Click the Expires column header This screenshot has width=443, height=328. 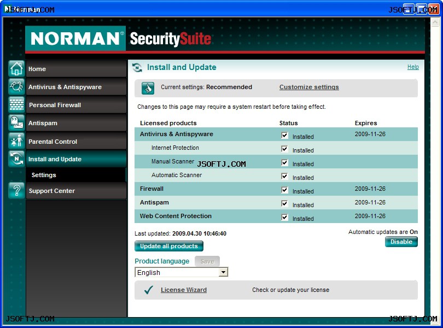366,123
